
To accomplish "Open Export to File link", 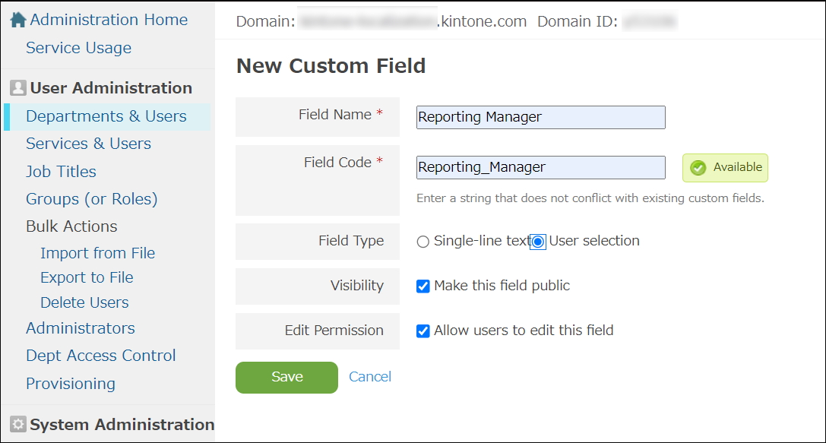I will (87, 277).
